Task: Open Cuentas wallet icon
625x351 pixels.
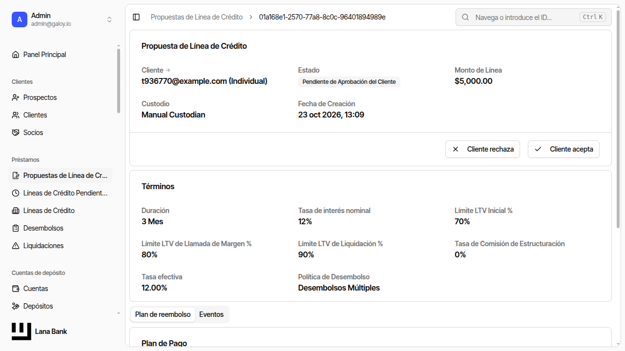Action: point(16,289)
